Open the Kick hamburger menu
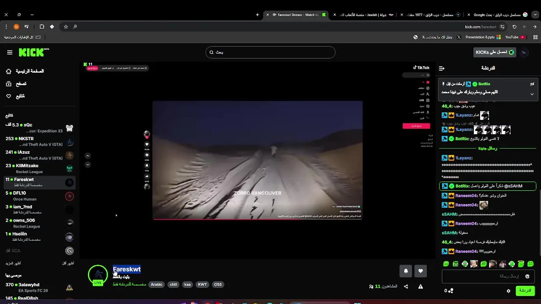The width and height of the screenshot is (541, 304). pos(10,52)
